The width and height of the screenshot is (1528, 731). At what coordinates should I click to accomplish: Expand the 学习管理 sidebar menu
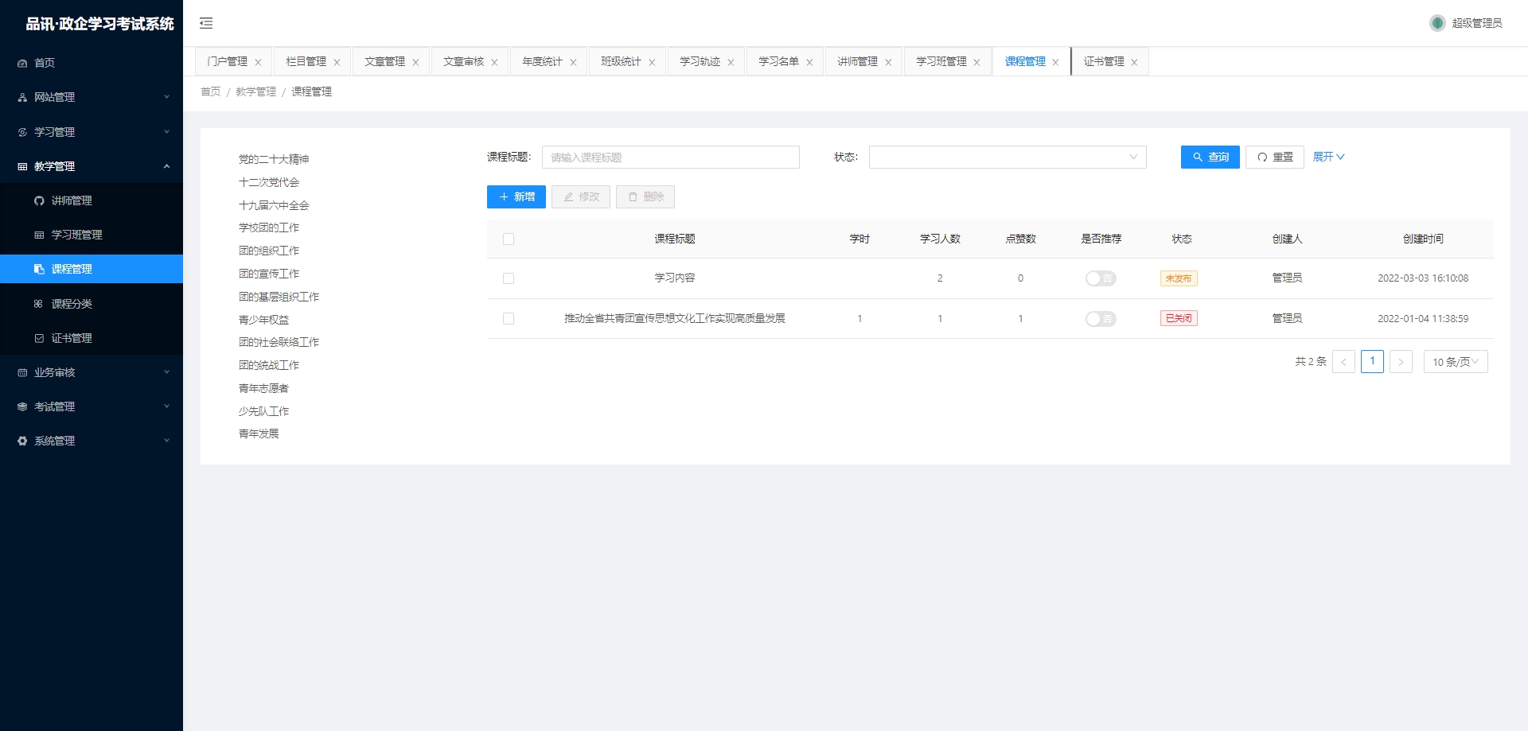click(92, 132)
